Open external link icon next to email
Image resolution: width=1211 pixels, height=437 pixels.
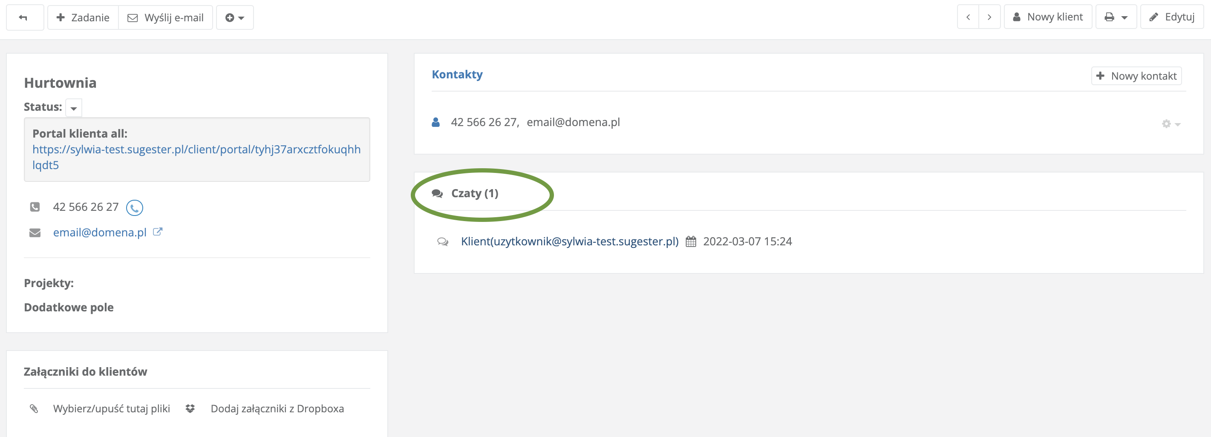(x=158, y=232)
